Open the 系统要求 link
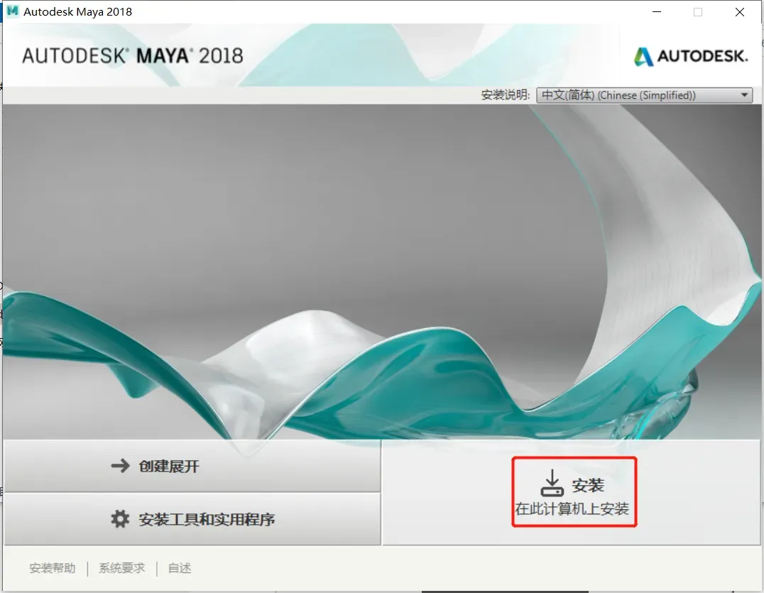Screen dimensions: 764x593 122,568
